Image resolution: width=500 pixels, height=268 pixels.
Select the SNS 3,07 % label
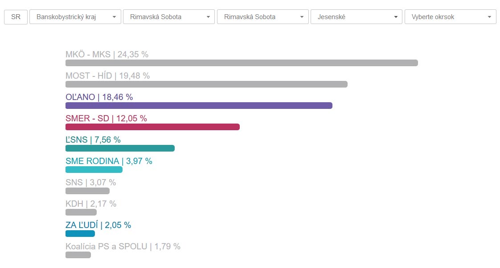[x=90, y=182]
